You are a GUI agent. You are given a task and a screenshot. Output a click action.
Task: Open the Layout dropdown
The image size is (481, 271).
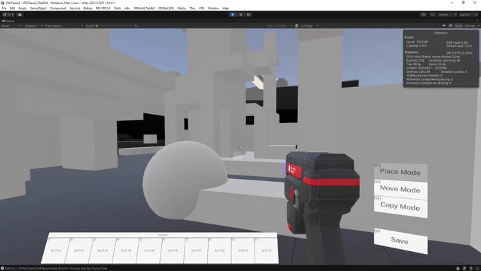(468, 14)
